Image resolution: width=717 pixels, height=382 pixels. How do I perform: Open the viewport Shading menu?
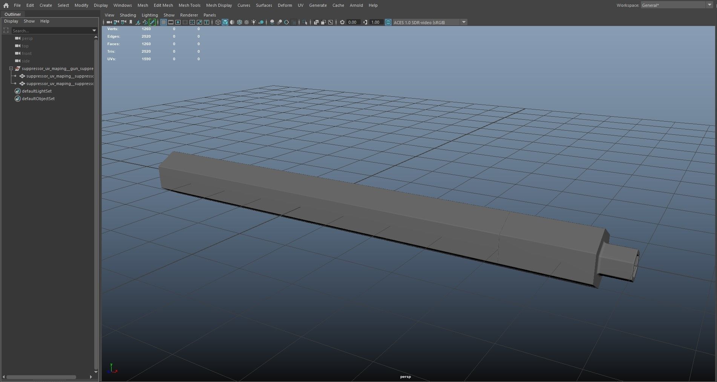128,15
